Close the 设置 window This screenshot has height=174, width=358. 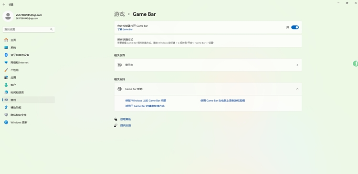[356, 3]
